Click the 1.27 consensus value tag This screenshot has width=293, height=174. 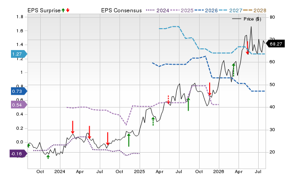tap(19, 54)
